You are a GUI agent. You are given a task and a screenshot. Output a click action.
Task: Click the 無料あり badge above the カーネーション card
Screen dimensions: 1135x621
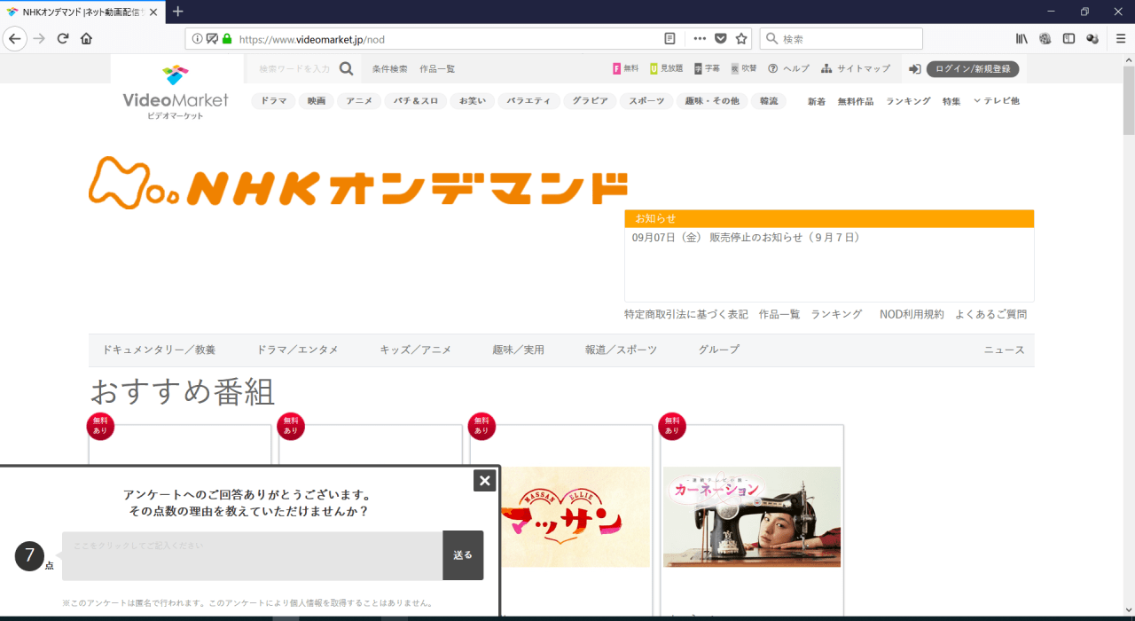pyautogui.click(x=672, y=426)
